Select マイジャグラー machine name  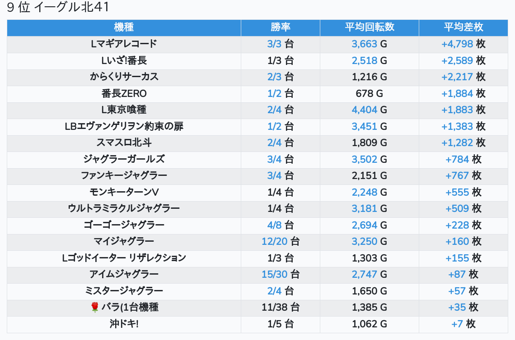[124, 241]
